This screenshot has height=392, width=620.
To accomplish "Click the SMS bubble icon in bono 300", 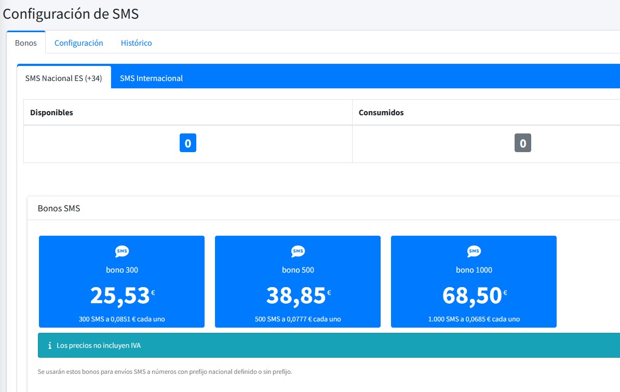I will tap(122, 251).
